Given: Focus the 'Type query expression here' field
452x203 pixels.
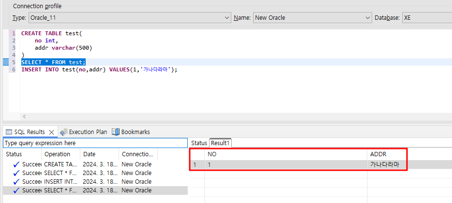Looking at the screenshot, I should coord(95,143).
